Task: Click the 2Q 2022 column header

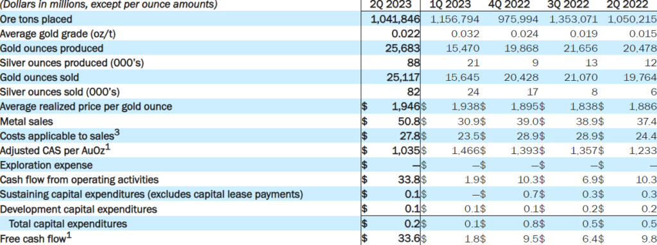Action: point(627,4)
